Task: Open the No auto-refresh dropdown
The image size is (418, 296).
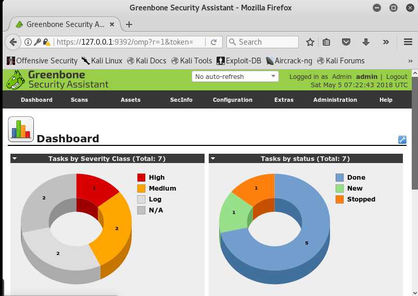Action: coord(235,76)
